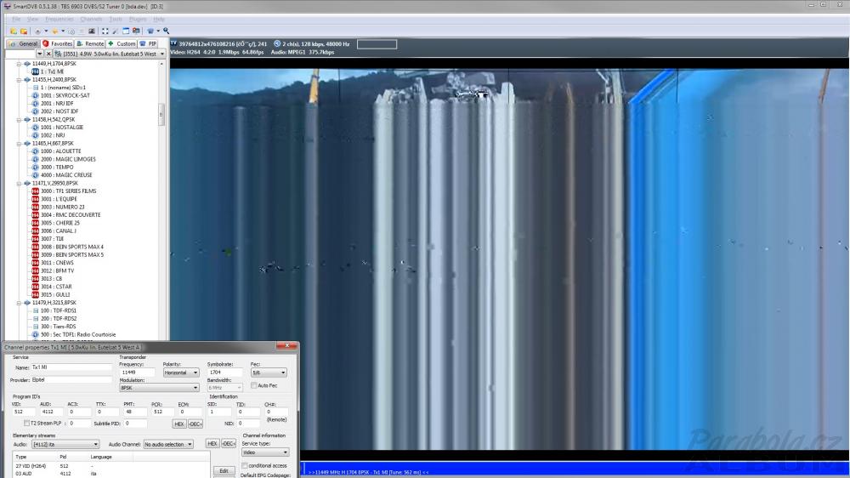Click the transponder icon for 11471,V,29950,8PSK
Viewport: 850px width, 478px height.
[x=27, y=184]
